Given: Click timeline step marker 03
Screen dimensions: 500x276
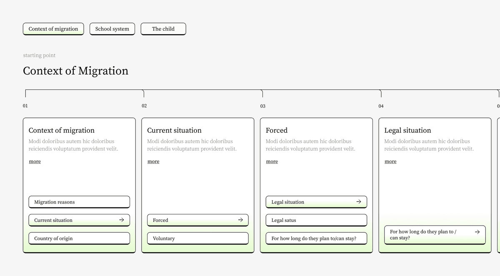Looking at the screenshot, I should (x=262, y=106).
